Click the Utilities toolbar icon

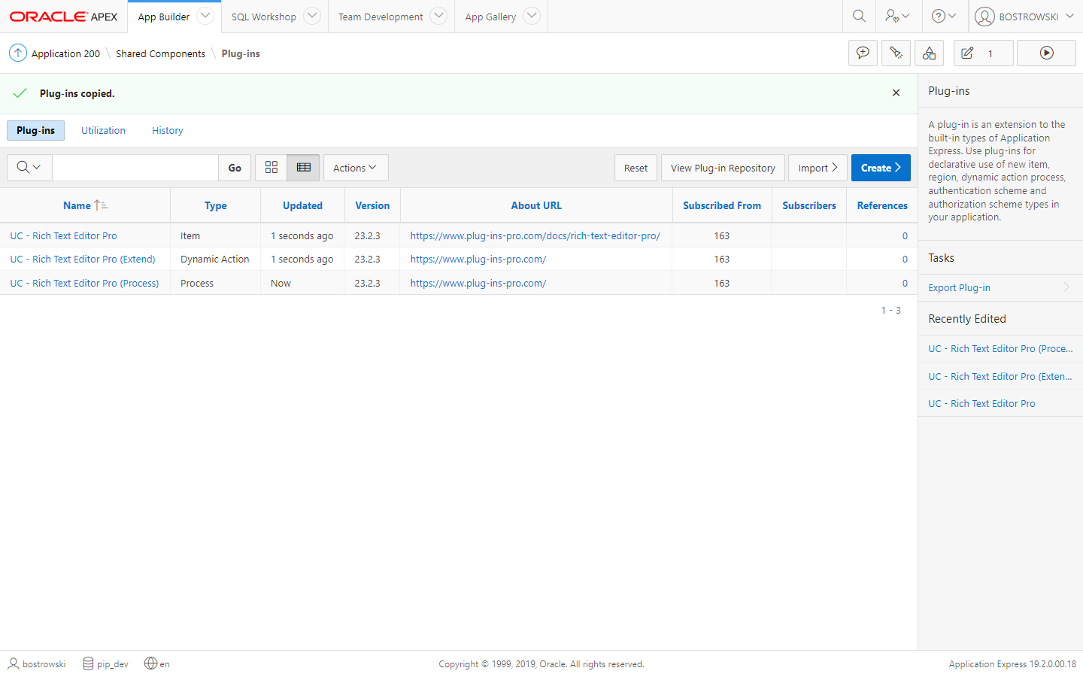click(x=896, y=53)
